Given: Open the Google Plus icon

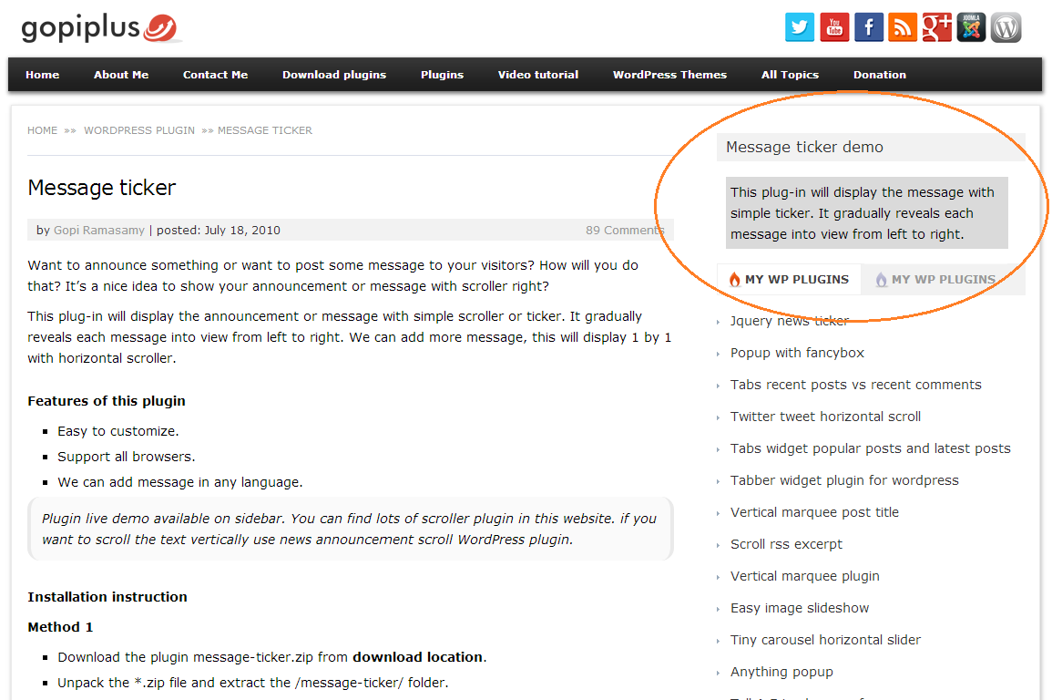Looking at the screenshot, I should [x=936, y=27].
